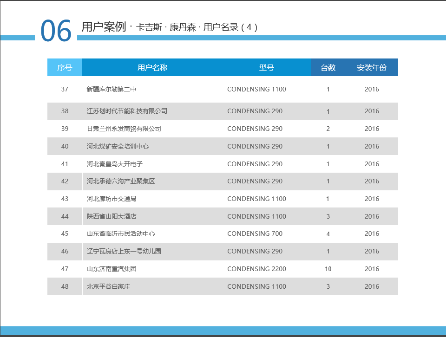Click the 2016 year in row 39
The width and height of the screenshot is (446, 337).
coord(372,129)
